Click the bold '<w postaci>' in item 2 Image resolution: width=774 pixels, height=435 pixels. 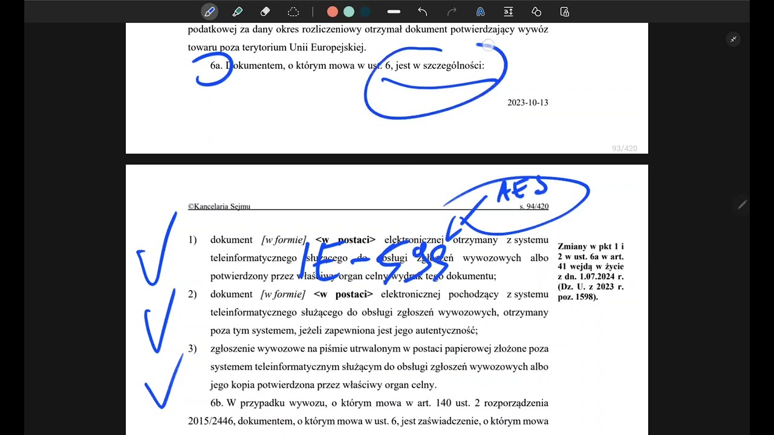click(343, 294)
